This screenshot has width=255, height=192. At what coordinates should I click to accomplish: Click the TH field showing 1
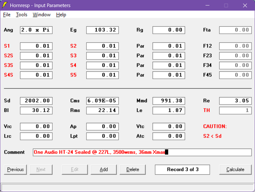pyautogui.click(x=235, y=110)
